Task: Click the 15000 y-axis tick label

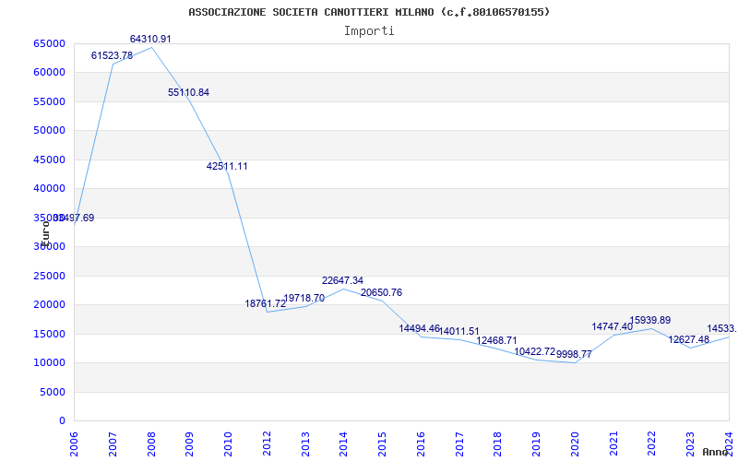Action: 50,334
